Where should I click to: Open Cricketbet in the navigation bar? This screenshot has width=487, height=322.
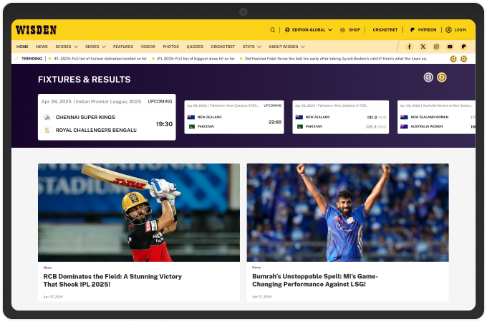(223, 47)
